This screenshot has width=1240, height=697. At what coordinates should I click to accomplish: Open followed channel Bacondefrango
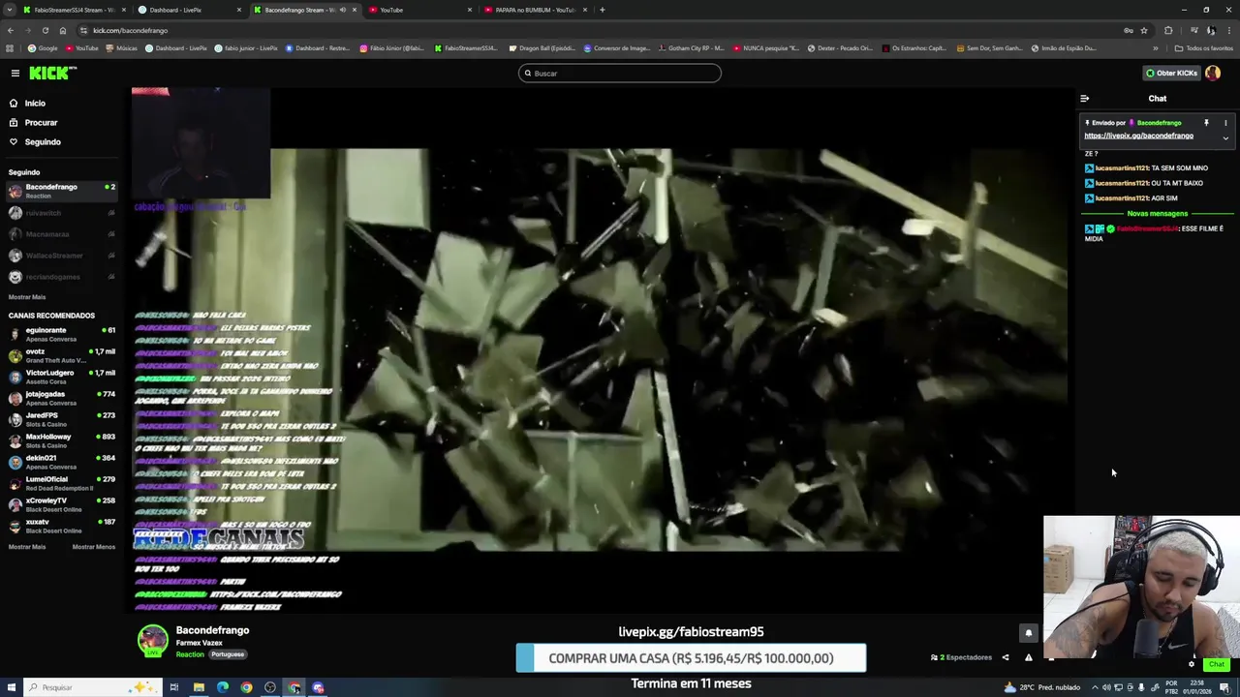[x=60, y=191]
